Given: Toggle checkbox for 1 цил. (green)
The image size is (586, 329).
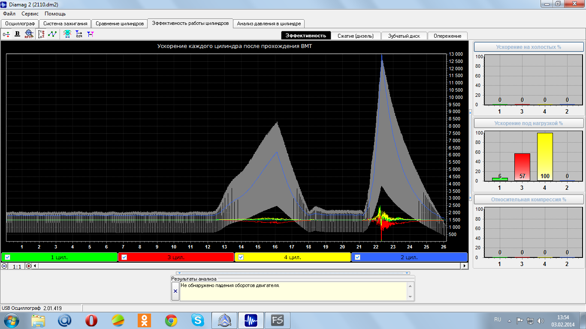Looking at the screenshot, I should pos(7,257).
